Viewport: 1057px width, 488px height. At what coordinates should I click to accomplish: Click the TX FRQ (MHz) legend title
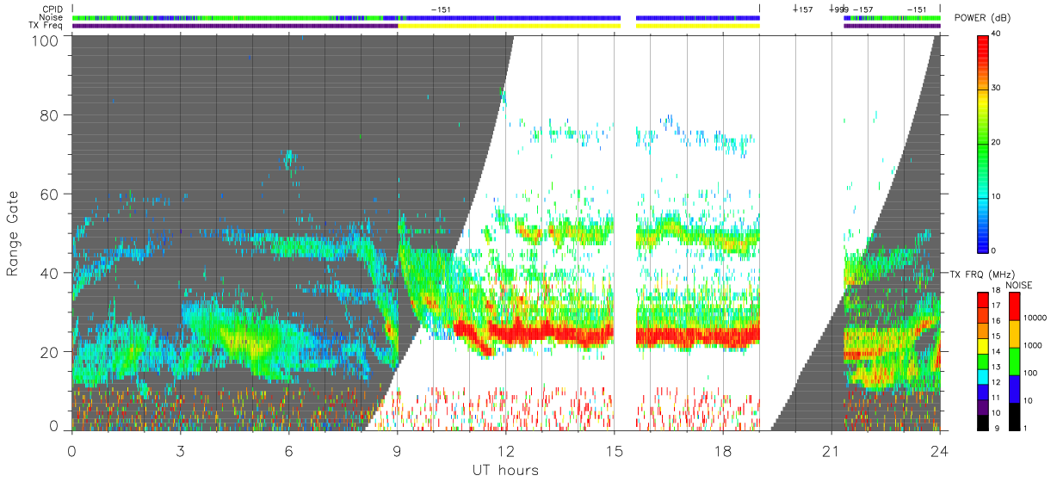[981, 274]
